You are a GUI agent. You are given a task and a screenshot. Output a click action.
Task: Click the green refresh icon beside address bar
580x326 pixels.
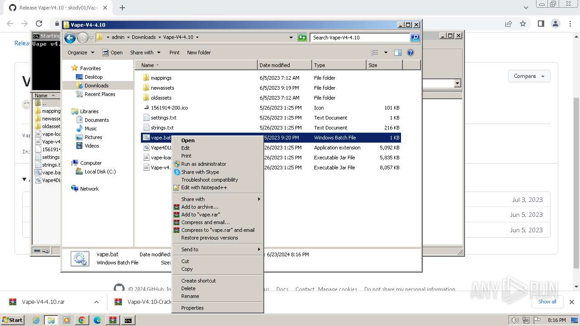(302, 38)
